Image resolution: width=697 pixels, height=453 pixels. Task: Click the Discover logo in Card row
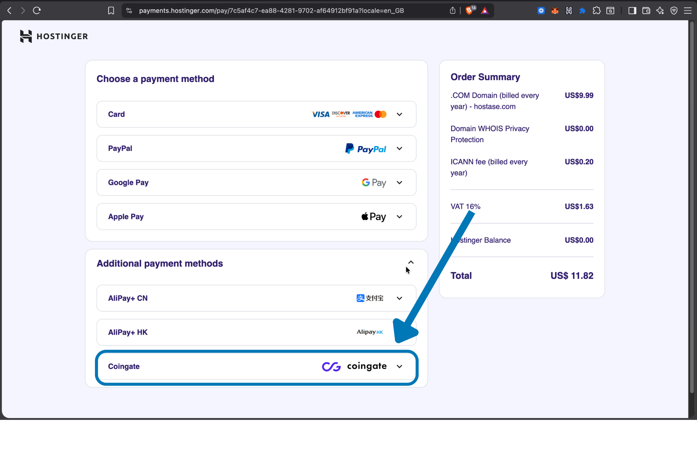click(x=341, y=114)
